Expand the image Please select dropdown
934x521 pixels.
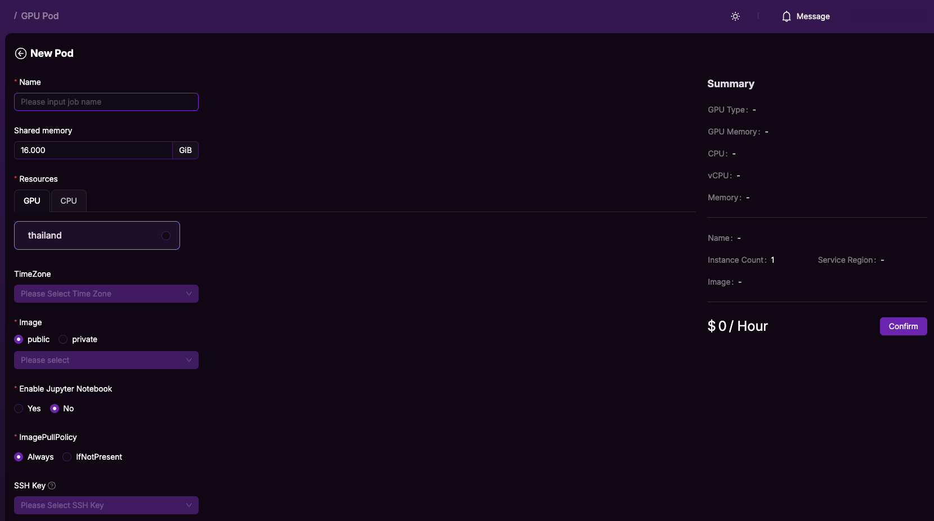click(x=106, y=360)
